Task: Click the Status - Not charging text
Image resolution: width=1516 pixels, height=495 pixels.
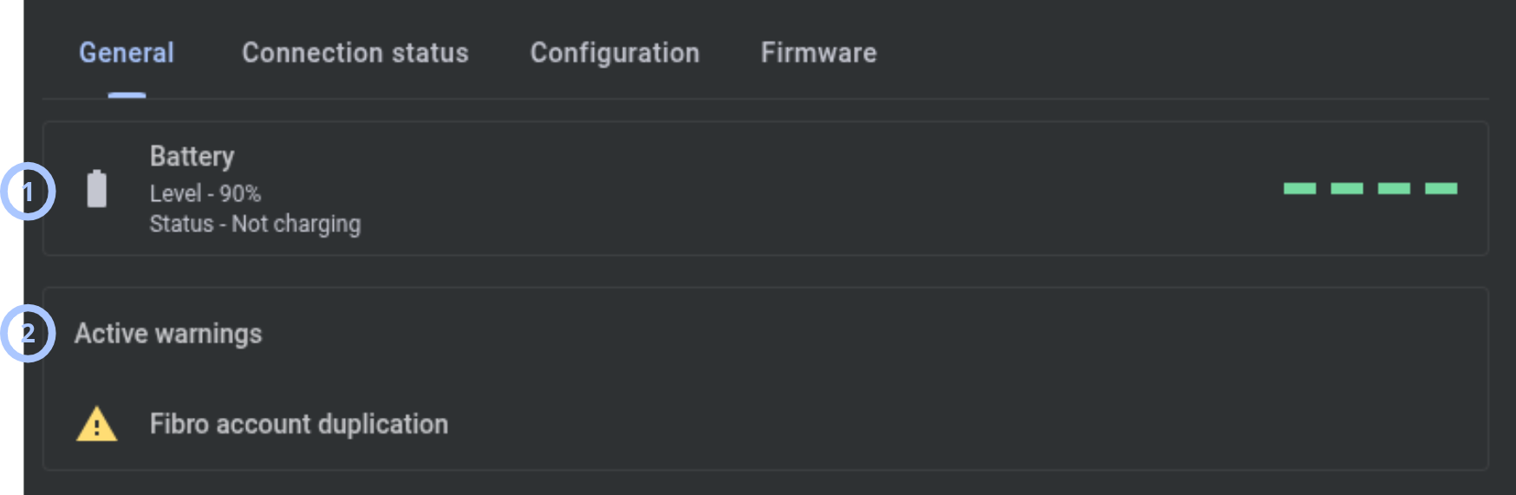Action: pos(255,224)
